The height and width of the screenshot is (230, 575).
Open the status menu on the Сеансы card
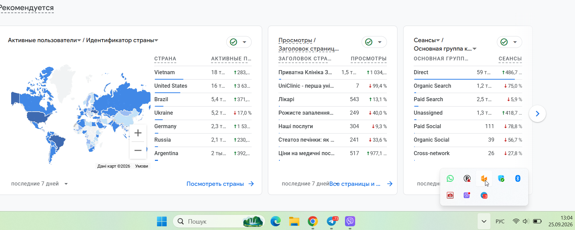tap(509, 42)
